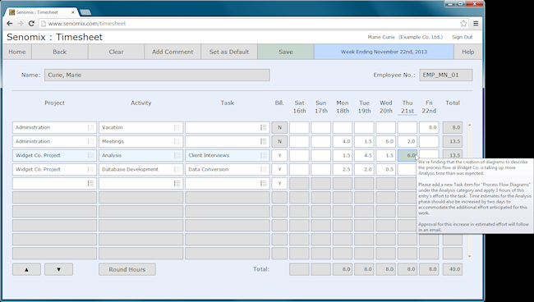Toggle billable flag on Vacation row
The width and height of the screenshot is (534, 302).
click(x=279, y=127)
